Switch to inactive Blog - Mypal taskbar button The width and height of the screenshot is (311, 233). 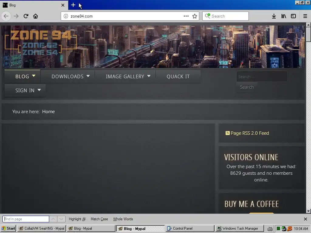point(91,228)
